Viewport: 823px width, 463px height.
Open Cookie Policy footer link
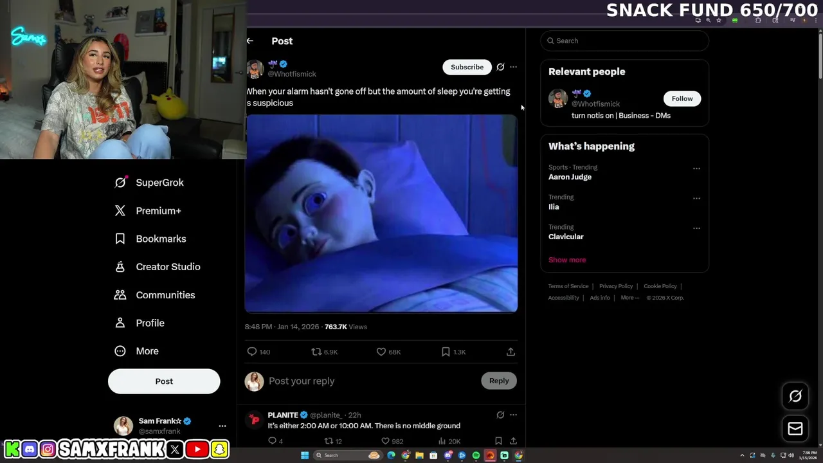(x=660, y=286)
